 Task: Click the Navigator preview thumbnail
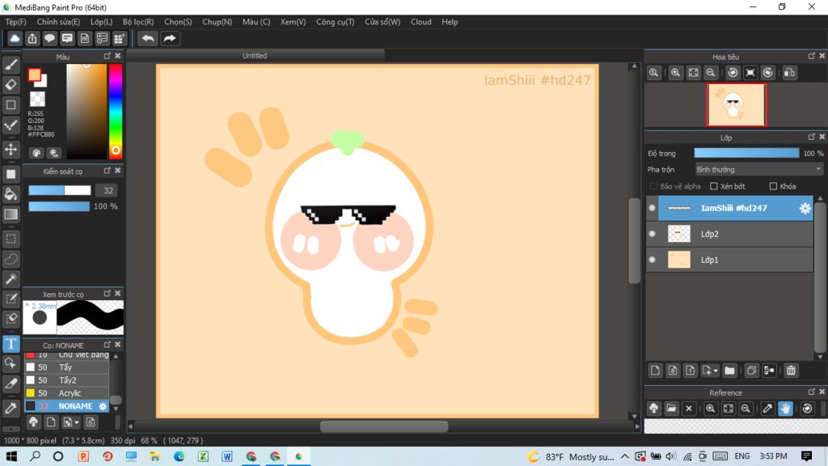pos(736,104)
